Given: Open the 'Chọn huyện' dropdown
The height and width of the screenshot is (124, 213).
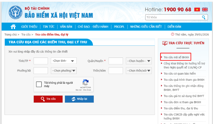Looking at the screenshot, I should [139, 61].
